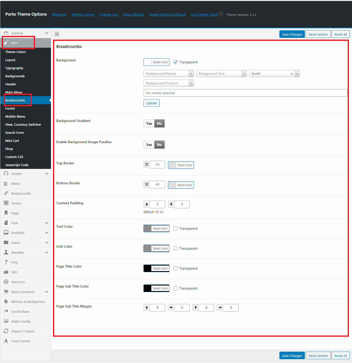Click the Bottom Border all-sides expand icon
This screenshot has height=363, width=352.
[x=147, y=184]
